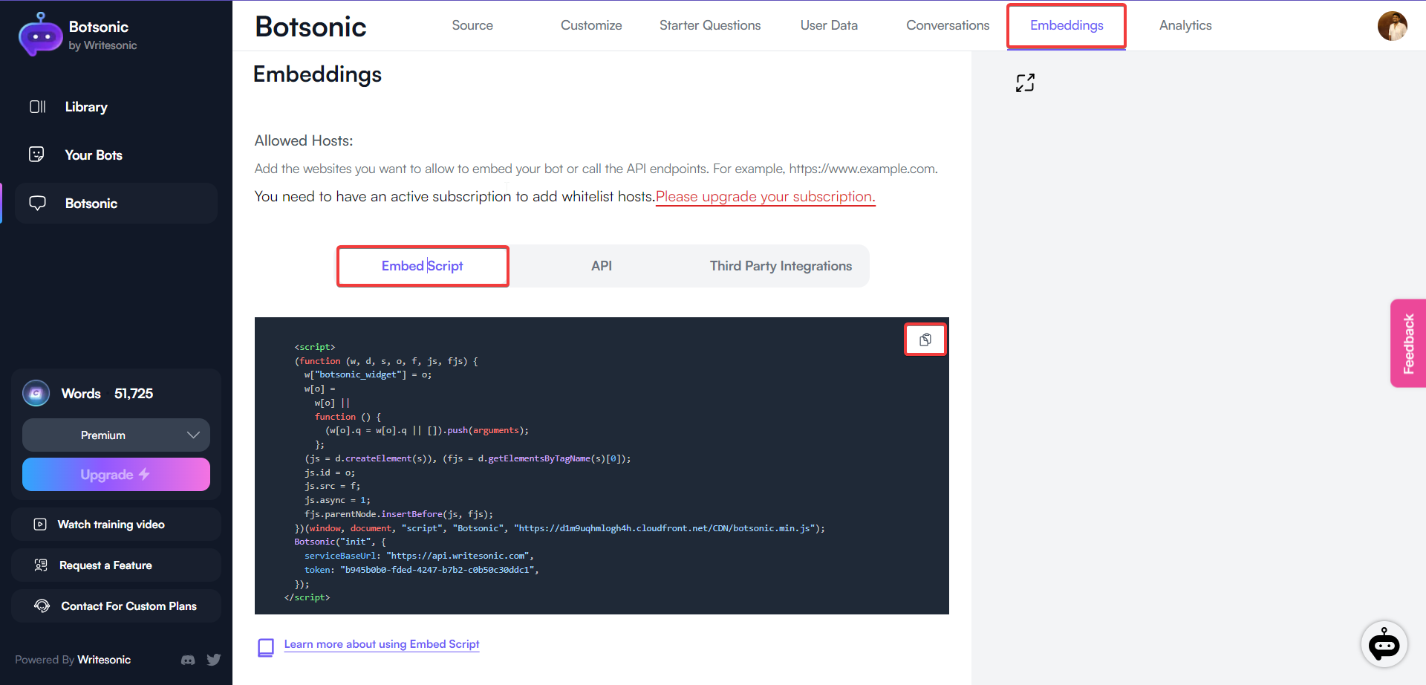Open the Third Party Integrations tab
This screenshot has height=685, width=1426.
tap(781, 265)
